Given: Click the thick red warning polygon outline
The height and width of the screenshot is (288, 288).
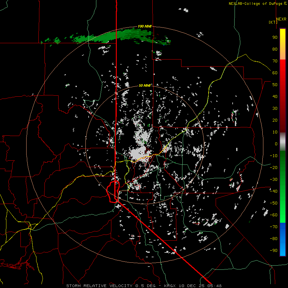Looking at the screenshot, I should click(x=113, y=192).
